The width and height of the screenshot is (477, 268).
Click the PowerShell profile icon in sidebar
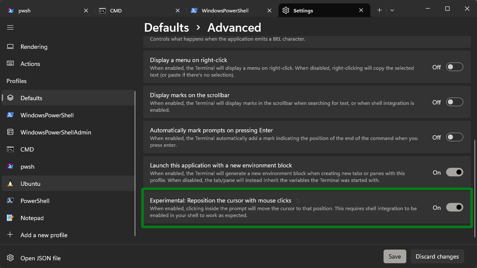point(10,200)
